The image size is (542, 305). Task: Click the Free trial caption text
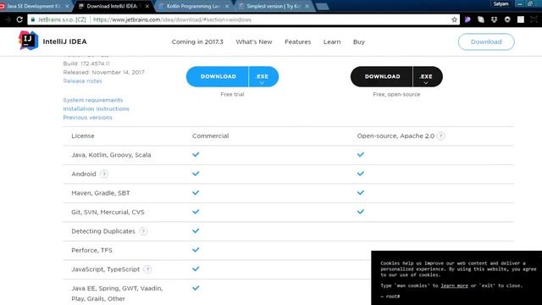(232, 94)
